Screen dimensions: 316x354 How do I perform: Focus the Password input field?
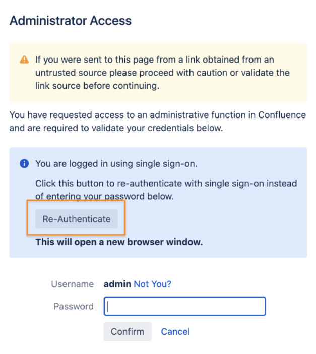click(184, 306)
